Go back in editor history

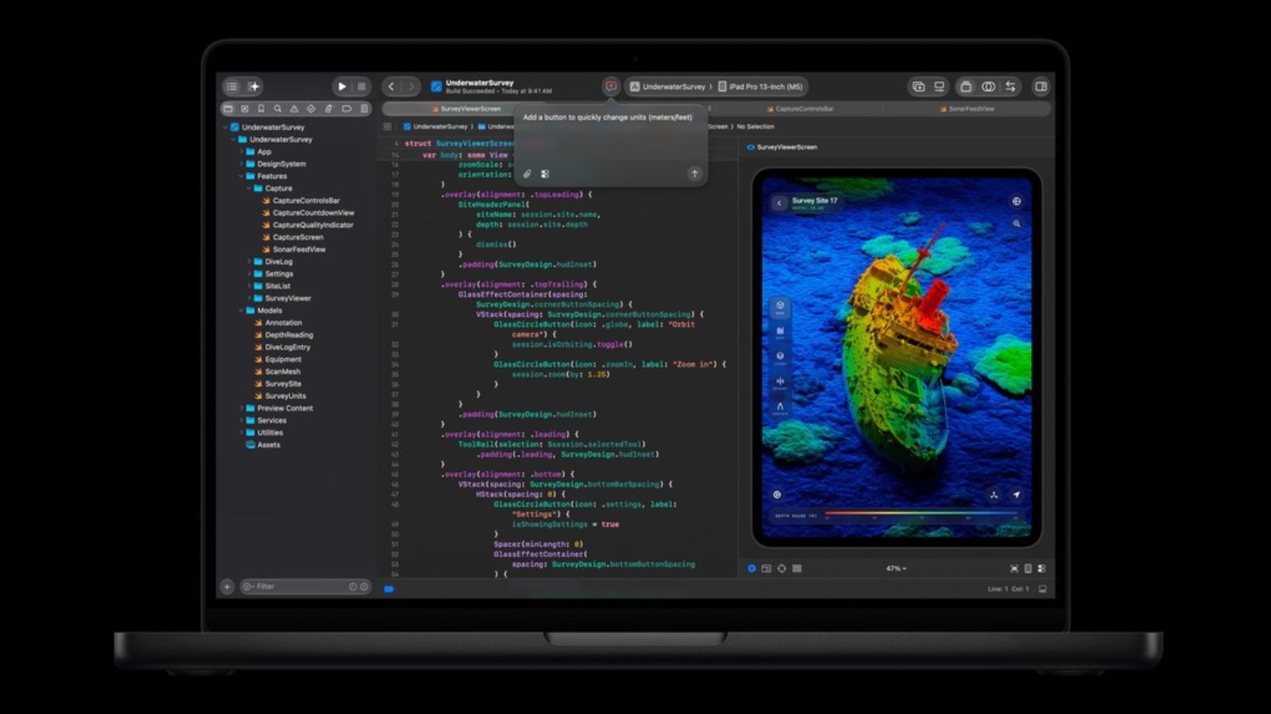point(392,86)
